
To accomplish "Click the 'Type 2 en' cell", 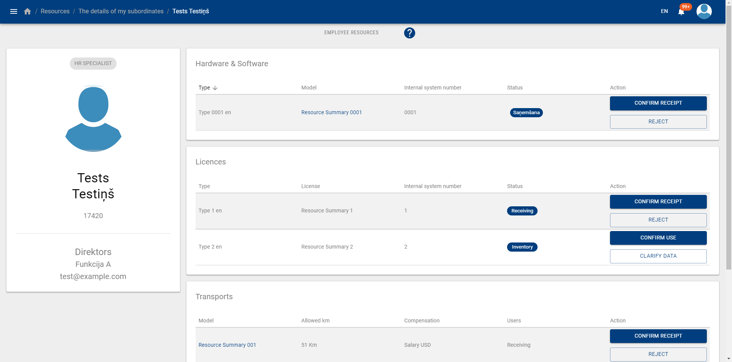I will point(210,247).
